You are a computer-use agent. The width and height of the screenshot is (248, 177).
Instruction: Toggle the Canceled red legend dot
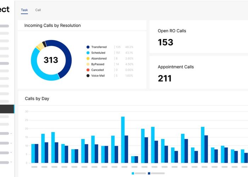point(88,70)
